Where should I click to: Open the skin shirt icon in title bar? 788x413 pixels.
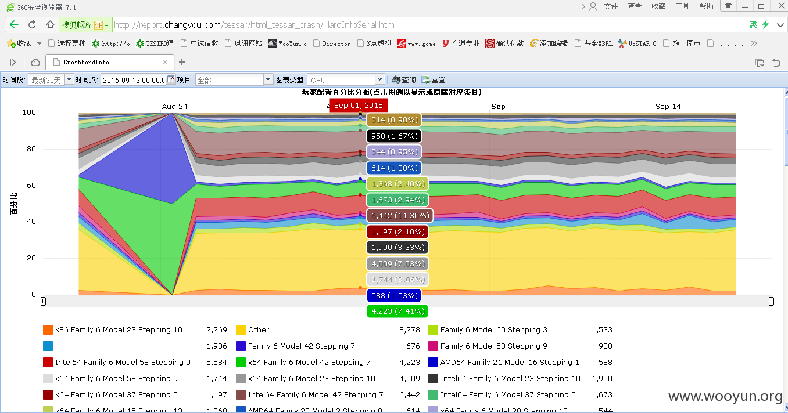[728, 6]
